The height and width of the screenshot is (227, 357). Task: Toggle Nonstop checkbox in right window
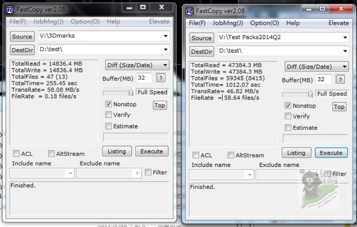pos(288,105)
